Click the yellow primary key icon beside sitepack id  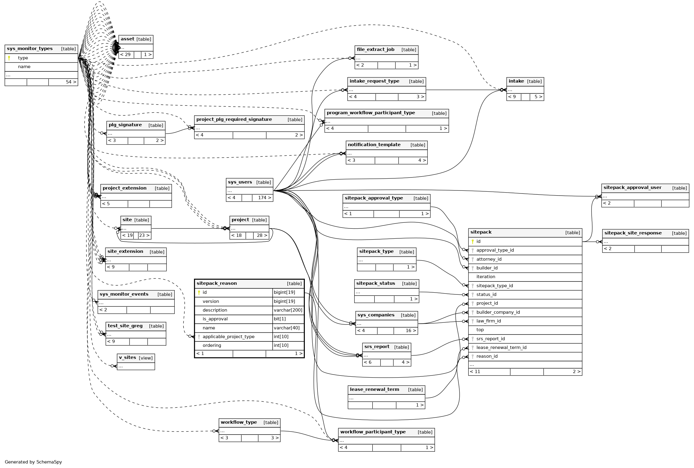tap(473, 241)
